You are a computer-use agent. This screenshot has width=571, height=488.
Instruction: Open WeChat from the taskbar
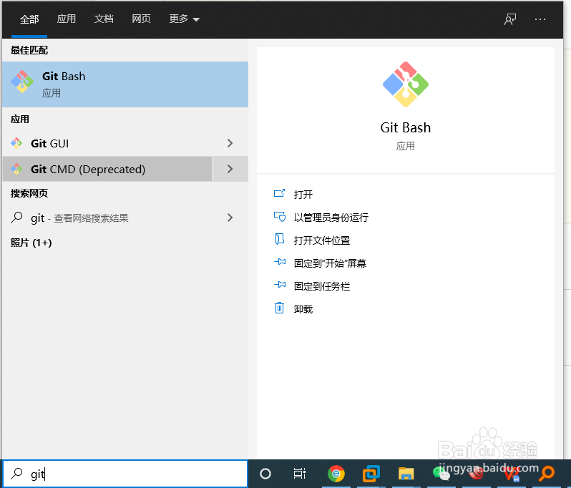pyautogui.click(x=441, y=474)
